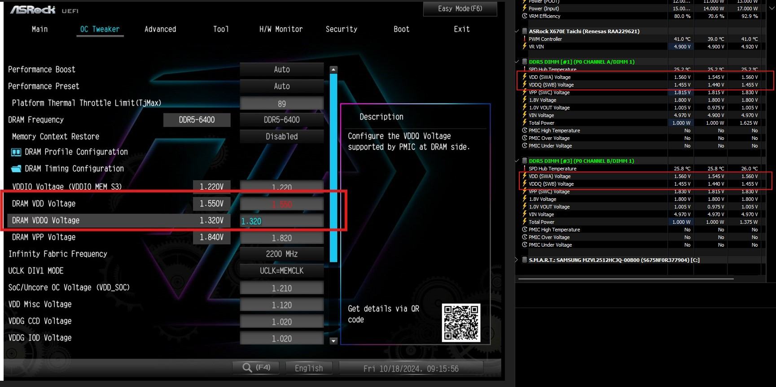Click the HWiNFO horizontal scrollbar
Viewport: 776px width, 387px height.
point(626,279)
